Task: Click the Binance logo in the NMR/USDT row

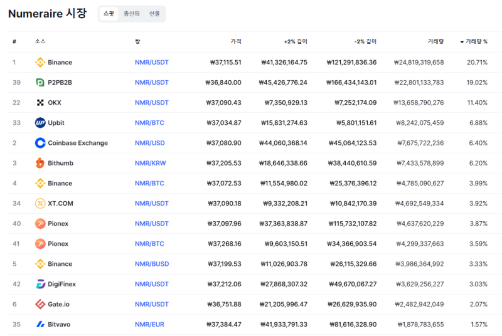Action: coord(40,62)
